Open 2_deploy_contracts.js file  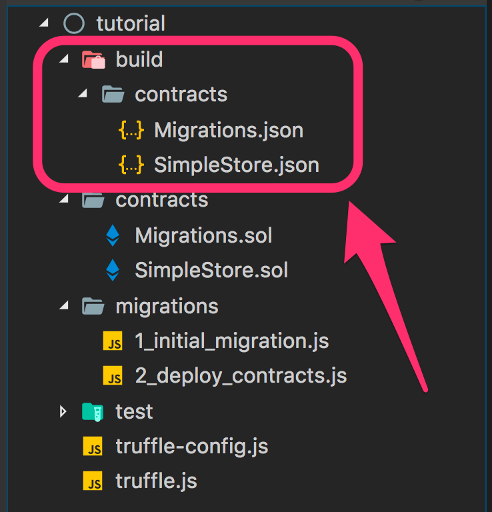[x=241, y=376]
